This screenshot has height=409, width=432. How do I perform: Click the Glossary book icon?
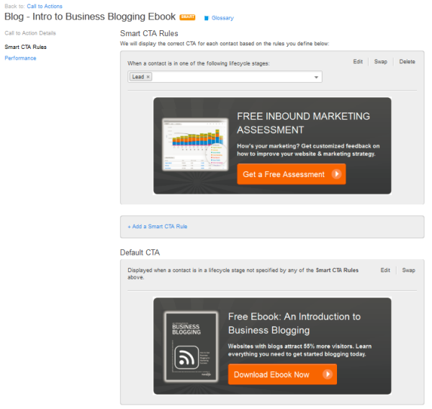coord(206,18)
